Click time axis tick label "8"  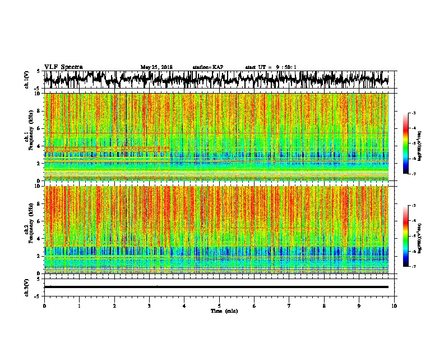[x=324, y=305]
